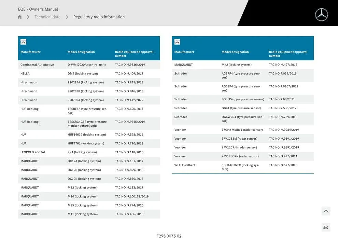Click the 77GHz MMRV1 radar sensor entry
This screenshot has height=239, width=338.
coord(242,130)
